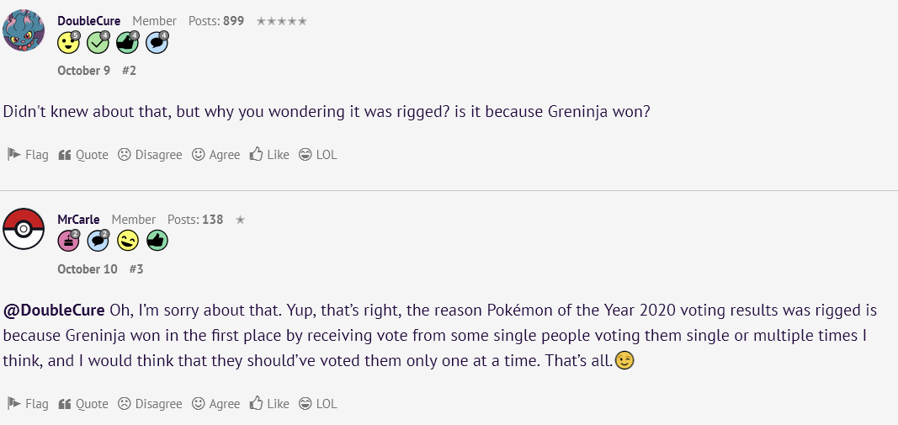React LOL to MrCarle's post
This screenshot has height=425, width=898.
coord(317,404)
